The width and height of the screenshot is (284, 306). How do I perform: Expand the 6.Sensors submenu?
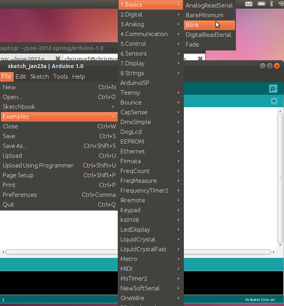(151, 54)
